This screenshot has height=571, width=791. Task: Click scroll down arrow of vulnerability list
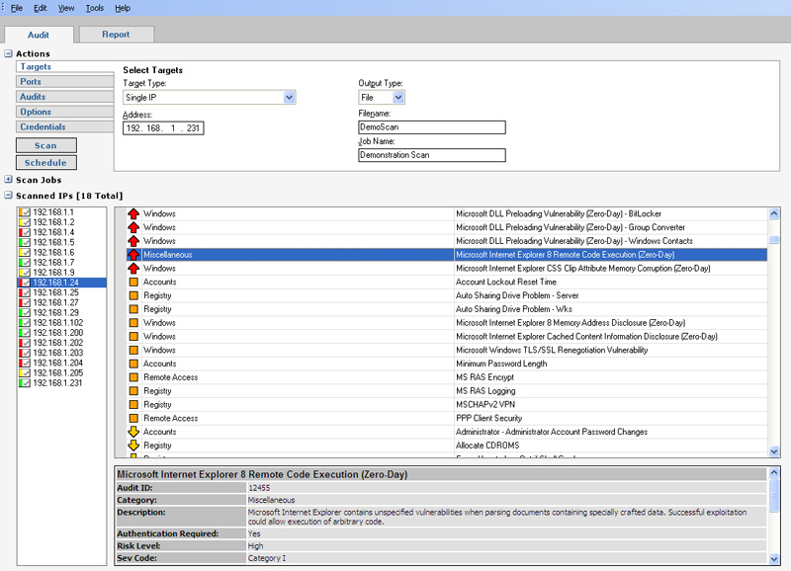click(x=774, y=451)
